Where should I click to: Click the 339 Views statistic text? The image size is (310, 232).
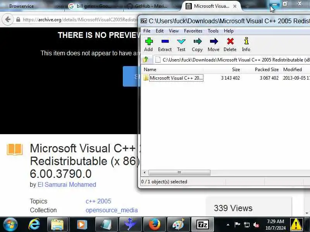tap(233, 208)
